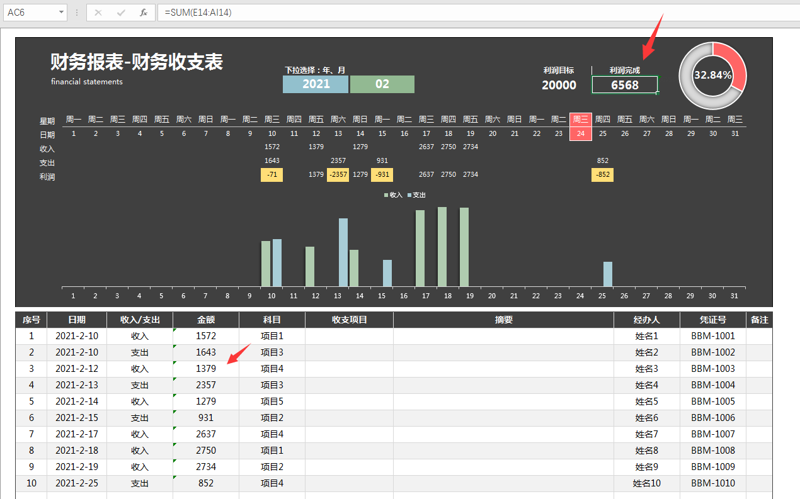Image resolution: width=800 pixels, height=499 pixels.
Task: Click the 经办人 column header
Action: [647, 320]
